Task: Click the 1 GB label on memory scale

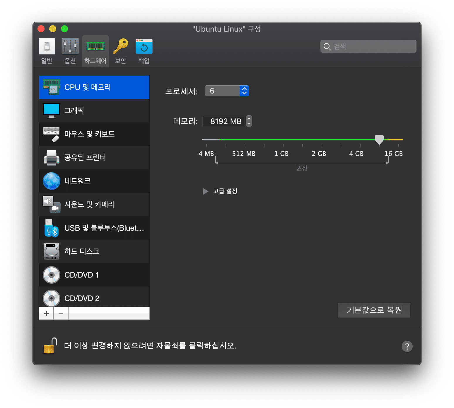Action: coord(281,154)
